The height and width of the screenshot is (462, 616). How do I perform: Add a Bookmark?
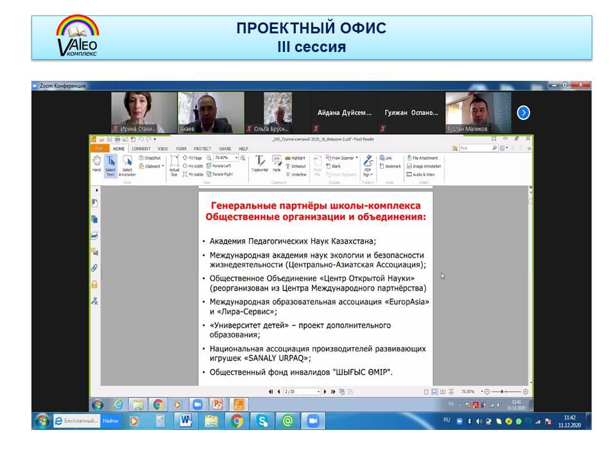tap(390, 166)
